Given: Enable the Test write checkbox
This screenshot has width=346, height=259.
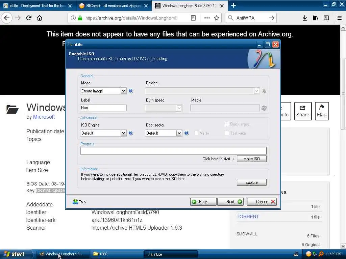Looking at the screenshot, I should (x=227, y=133).
